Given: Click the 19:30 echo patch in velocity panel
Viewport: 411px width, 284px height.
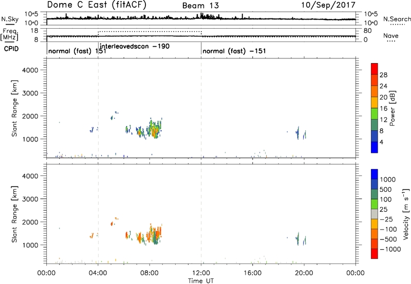Looking at the screenshot, I should (x=298, y=238).
